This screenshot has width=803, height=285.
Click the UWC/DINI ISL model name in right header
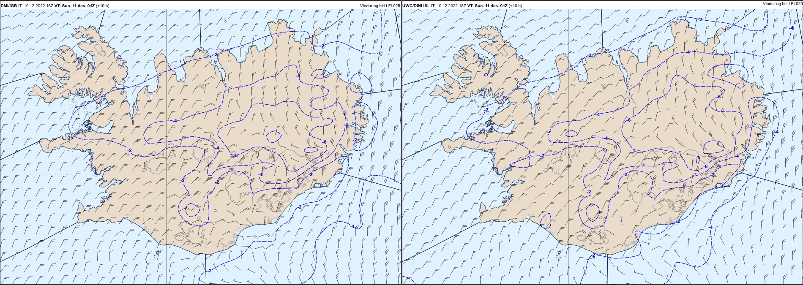pos(416,6)
